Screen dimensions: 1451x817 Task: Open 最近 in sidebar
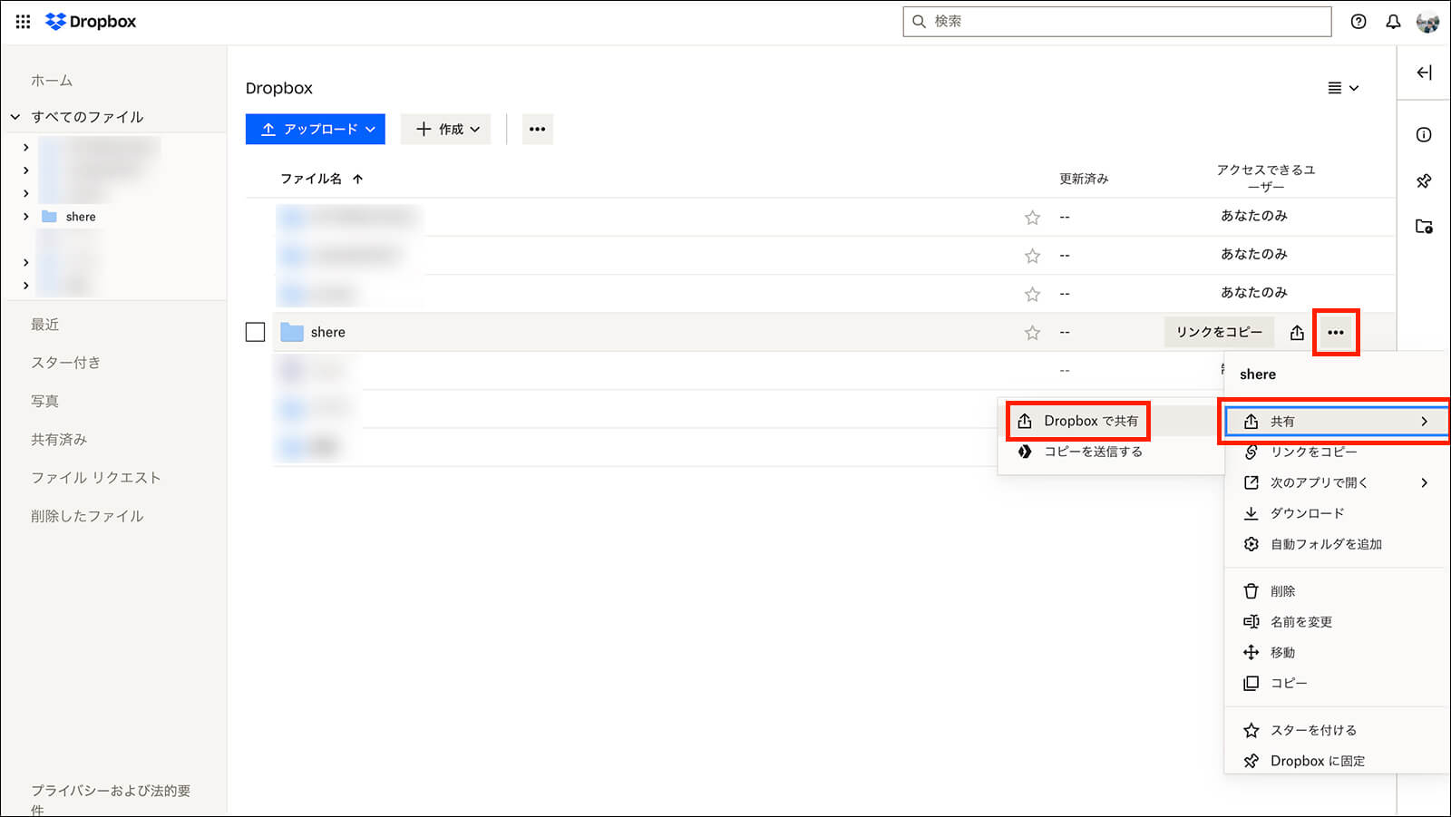(45, 325)
